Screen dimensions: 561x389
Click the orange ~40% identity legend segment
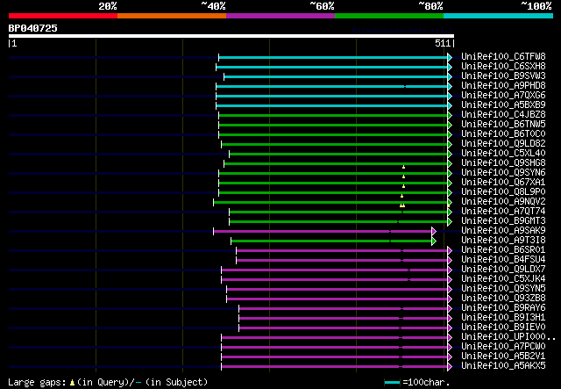(x=172, y=16)
